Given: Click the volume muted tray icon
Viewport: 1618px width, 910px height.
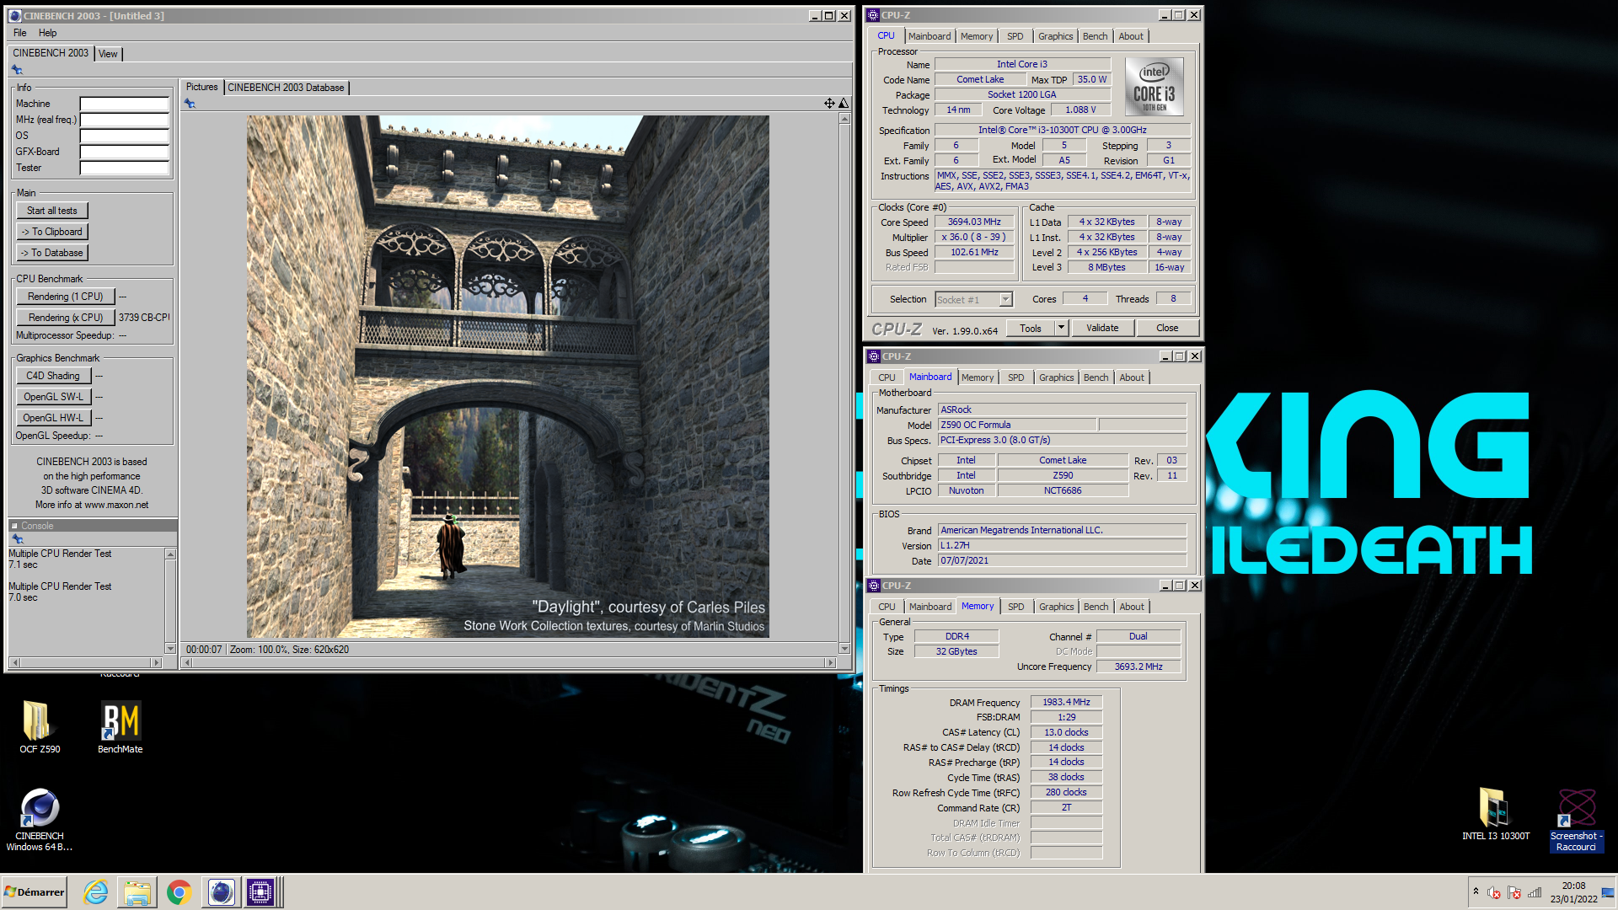Looking at the screenshot, I should [1494, 892].
